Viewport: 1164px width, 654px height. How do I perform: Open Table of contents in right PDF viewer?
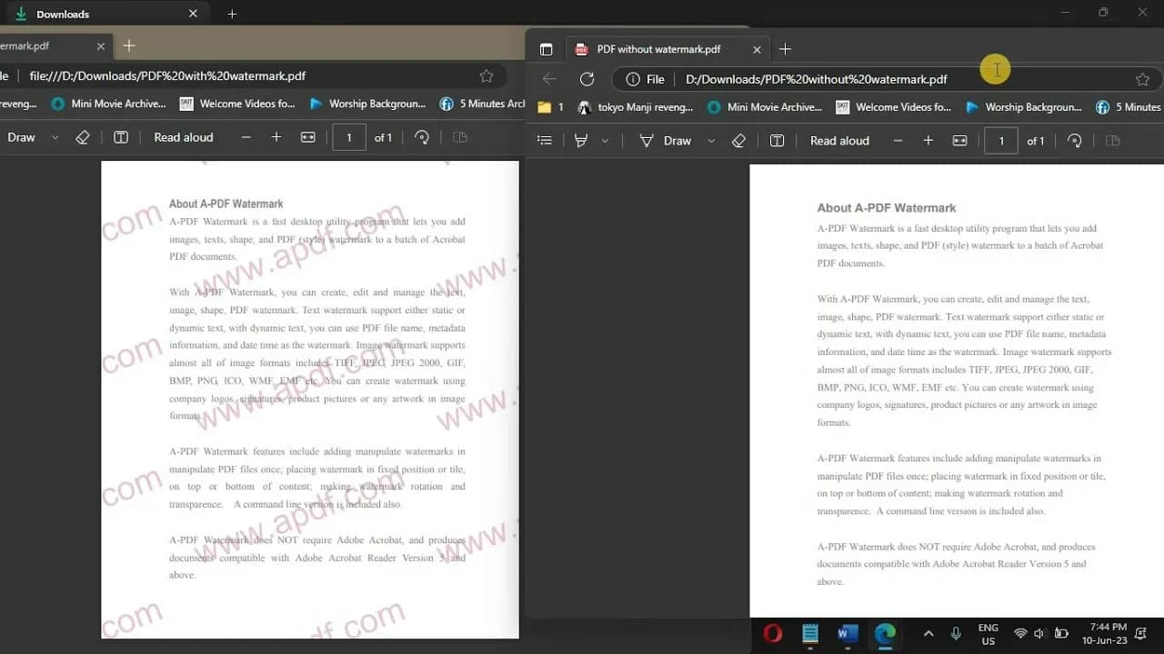544,141
